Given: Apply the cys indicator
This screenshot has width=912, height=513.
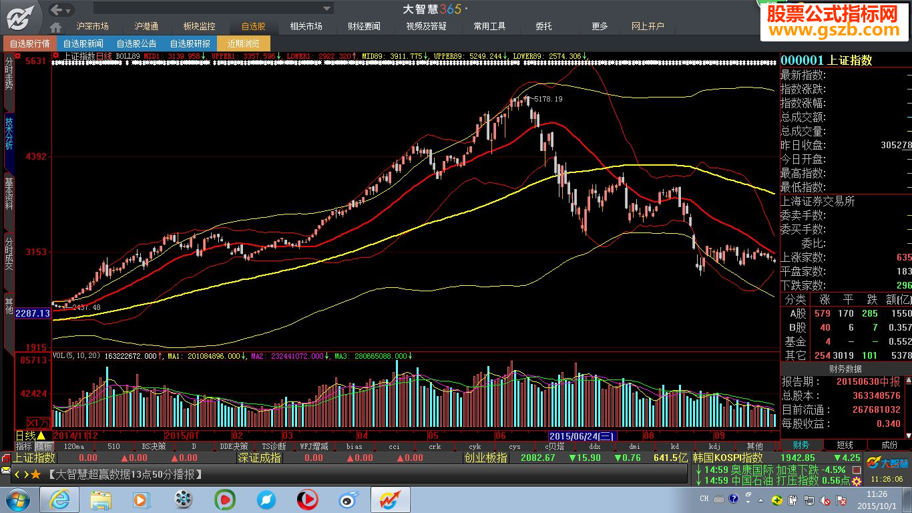Looking at the screenshot, I should [x=515, y=446].
